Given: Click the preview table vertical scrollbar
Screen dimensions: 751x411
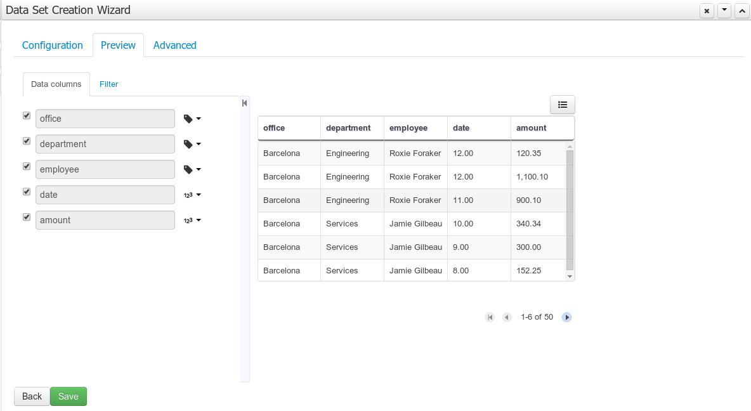Looking at the screenshot, I should click(570, 209).
